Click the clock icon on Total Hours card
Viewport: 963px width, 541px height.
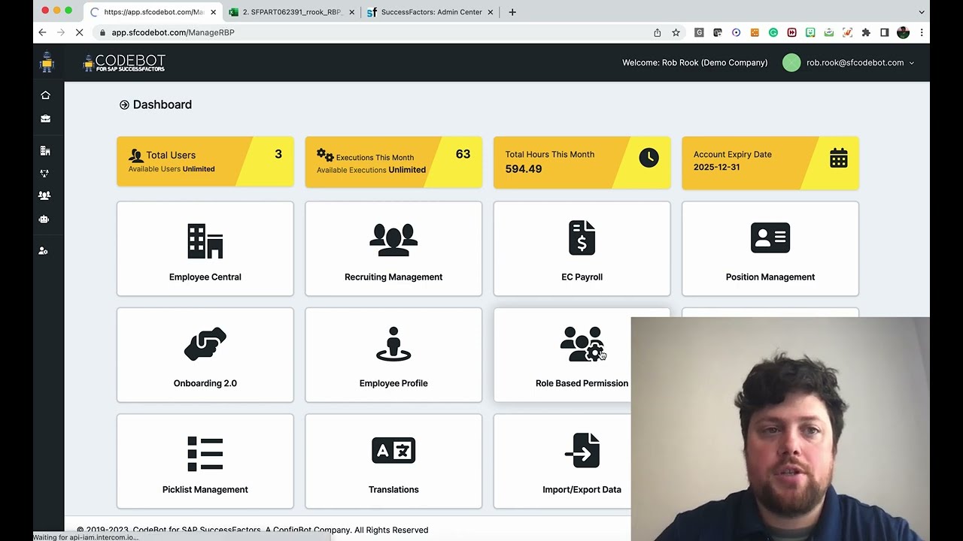tap(649, 157)
